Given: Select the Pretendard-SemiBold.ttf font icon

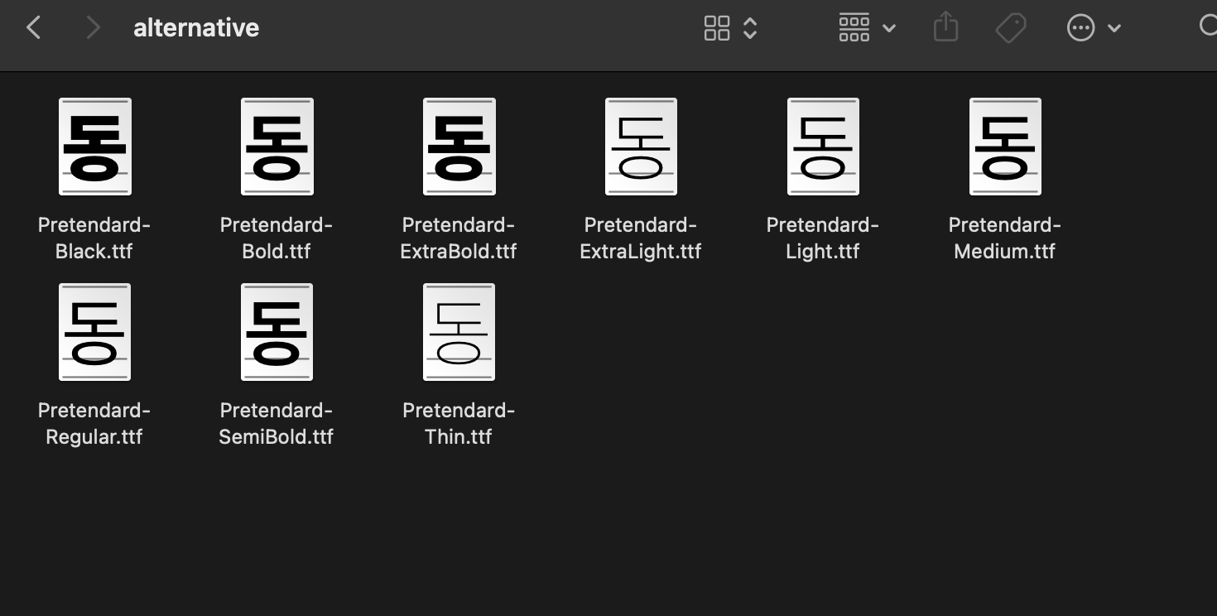Looking at the screenshot, I should (x=277, y=332).
